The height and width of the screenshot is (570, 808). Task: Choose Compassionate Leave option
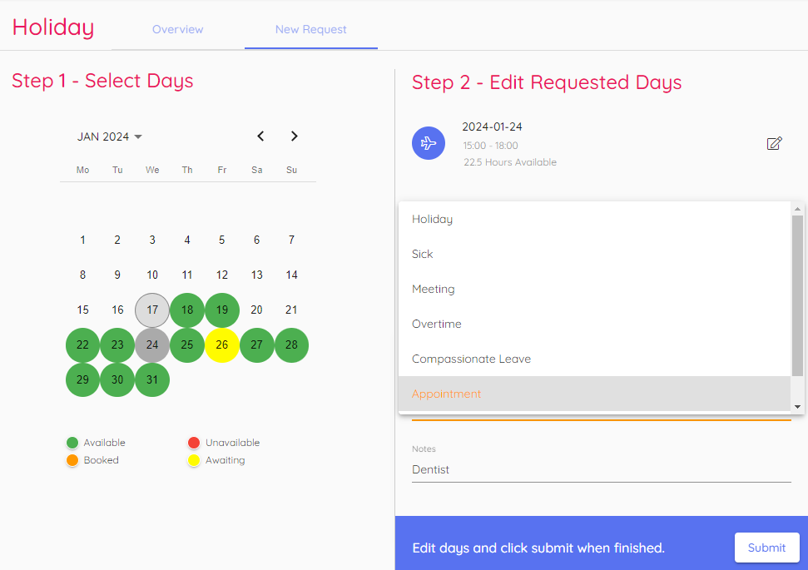[471, 359]
